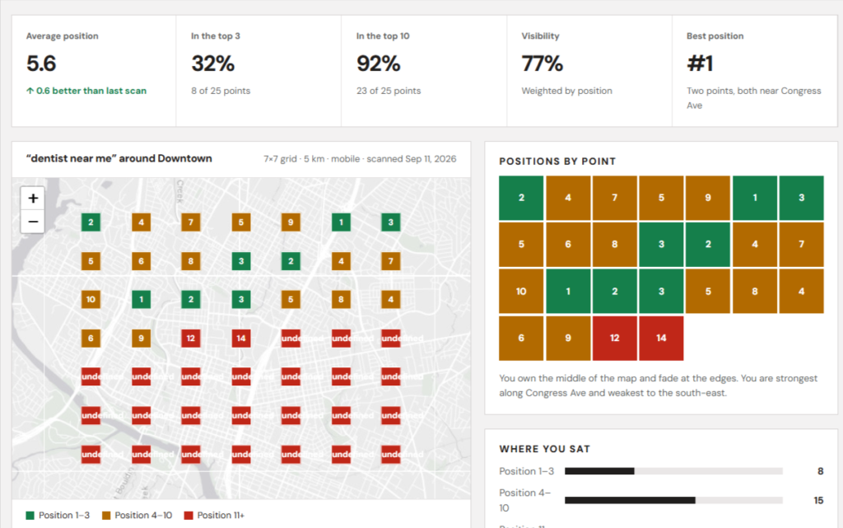Click first-row tile 9 in Positions by Point
This screenshot has width=843, height=528.
[708, 198]
